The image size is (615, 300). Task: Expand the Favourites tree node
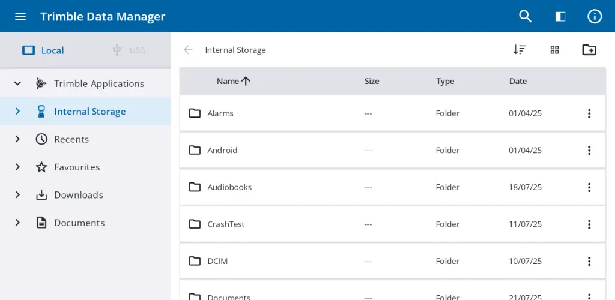[x=17, y=167]
